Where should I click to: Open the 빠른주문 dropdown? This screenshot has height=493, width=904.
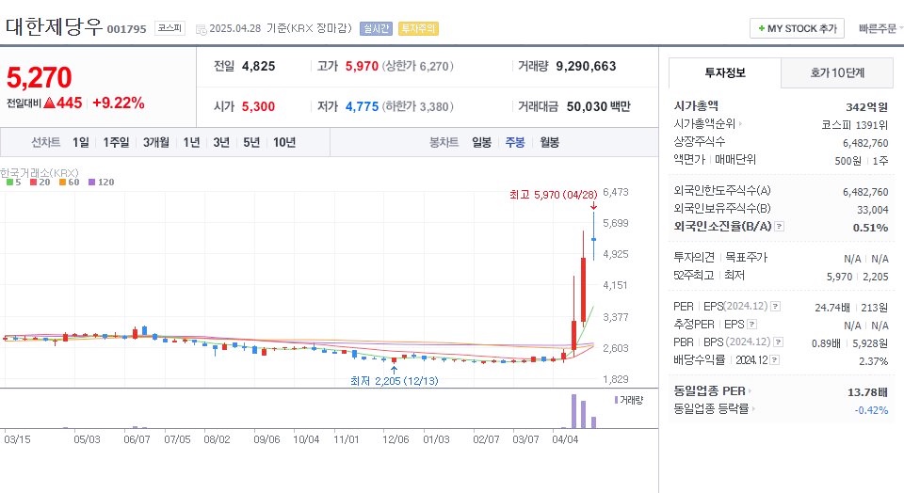(880, 28)
